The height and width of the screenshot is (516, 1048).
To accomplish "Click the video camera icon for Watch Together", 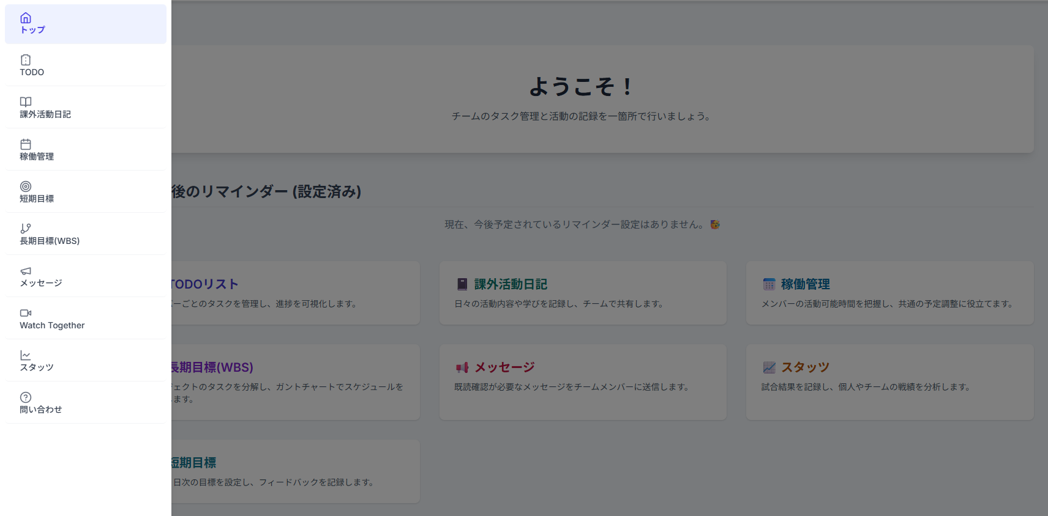I will point(26,313).
